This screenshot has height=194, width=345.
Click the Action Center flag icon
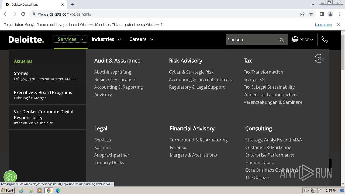coord(319,190)
